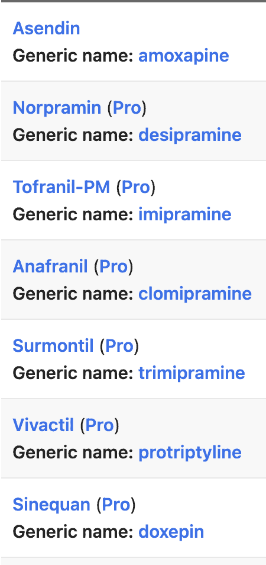Image resolution: width=266 pixels, height=565 pixels.
Task: Open the imipramine generic link
Action: (x=185, y=214)
